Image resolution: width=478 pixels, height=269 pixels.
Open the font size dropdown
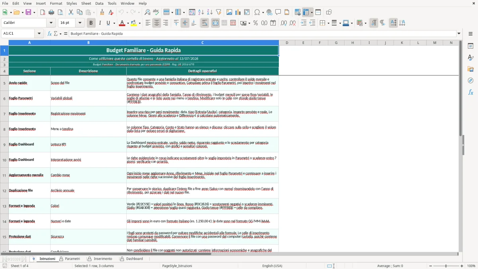80,23
